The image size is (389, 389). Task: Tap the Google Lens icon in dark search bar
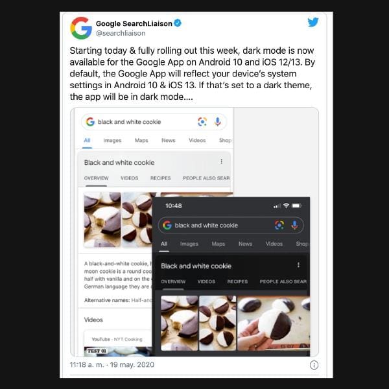point(279,225)
